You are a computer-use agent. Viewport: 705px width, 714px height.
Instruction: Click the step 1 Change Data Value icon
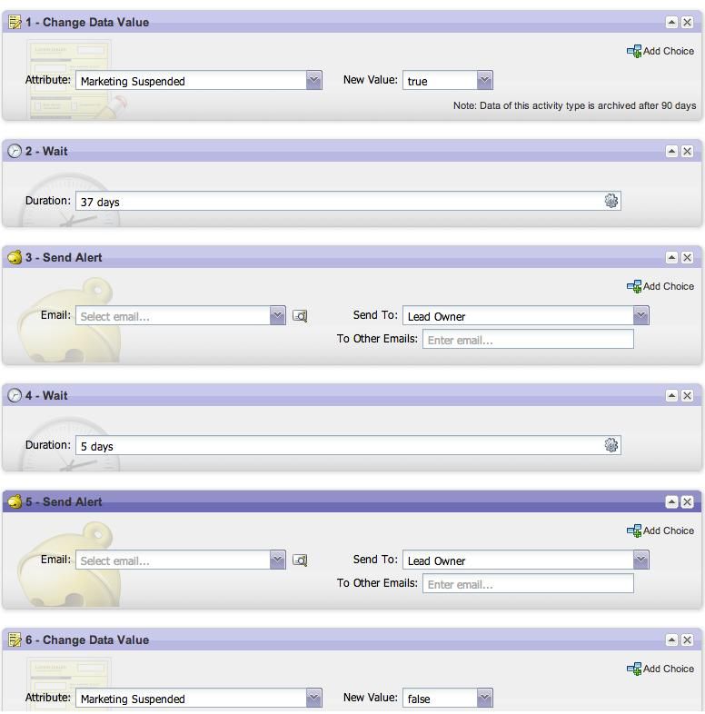tap(15, 22)
